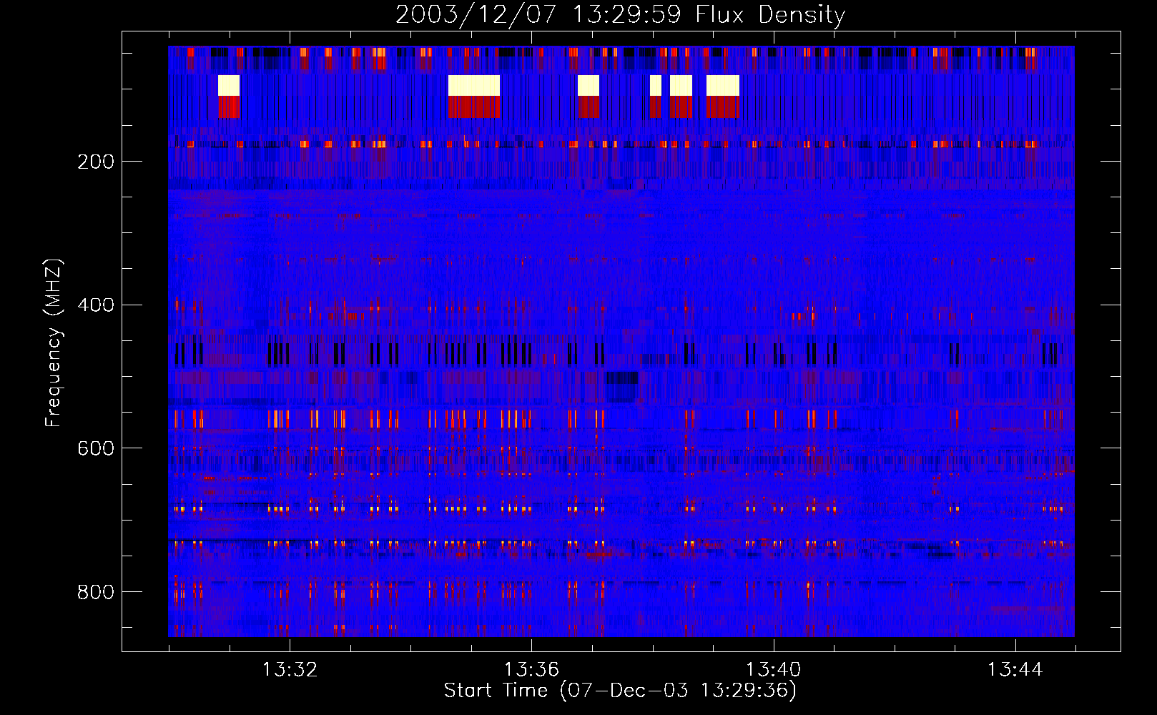The height and width of the screenshot is (715, 1157).
Task: Click the 200 frequency tick label
Action: point(96,162)
